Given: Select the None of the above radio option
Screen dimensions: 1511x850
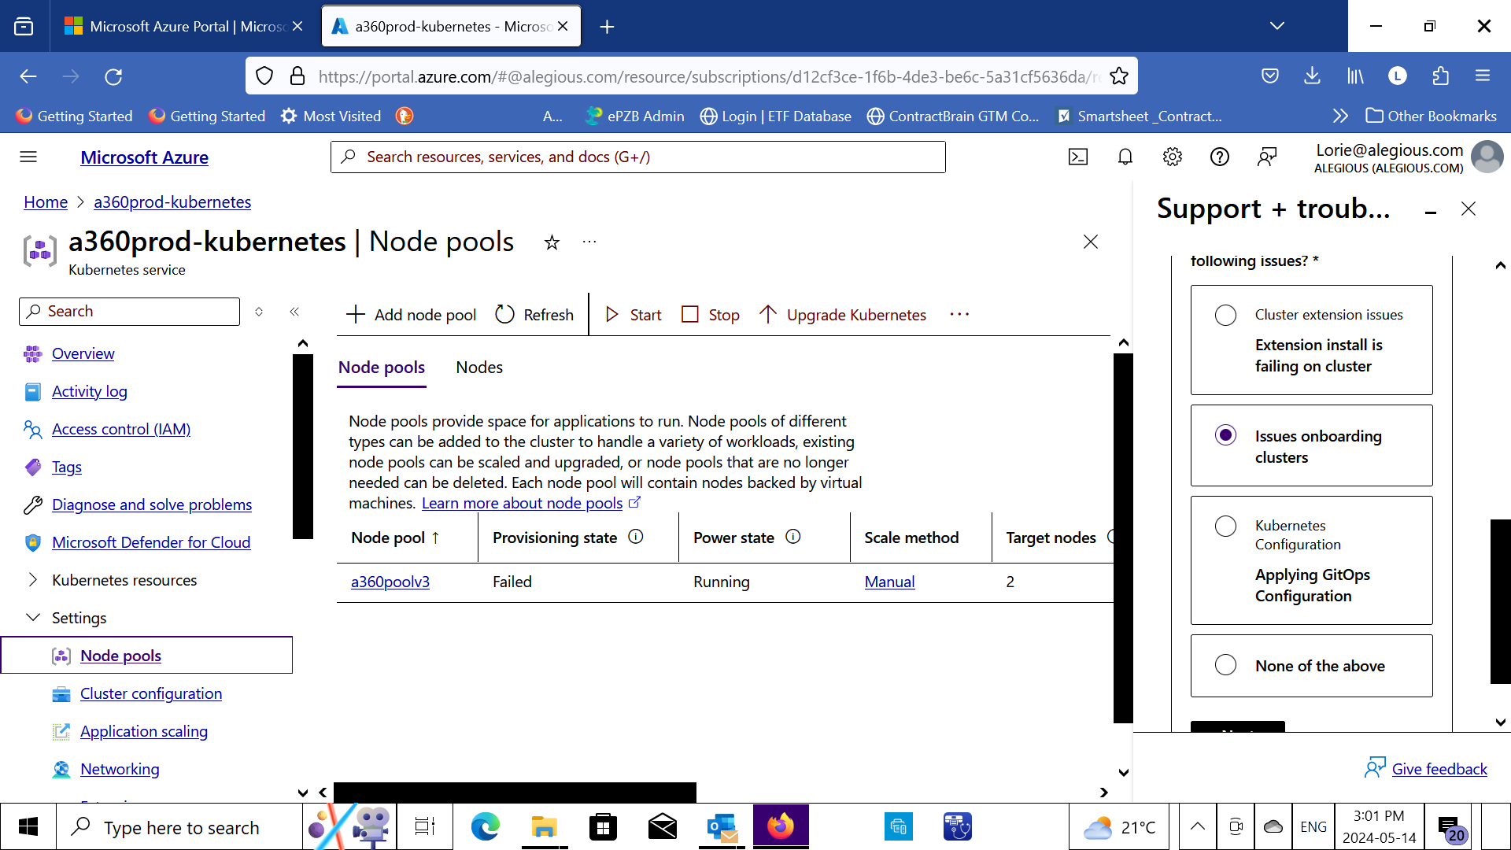Looking at the screenshot, I should (x=1225, y=665).
